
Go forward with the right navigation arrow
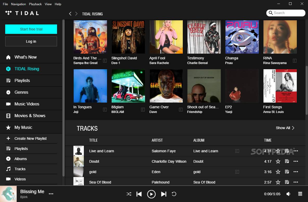coord(76,14)
